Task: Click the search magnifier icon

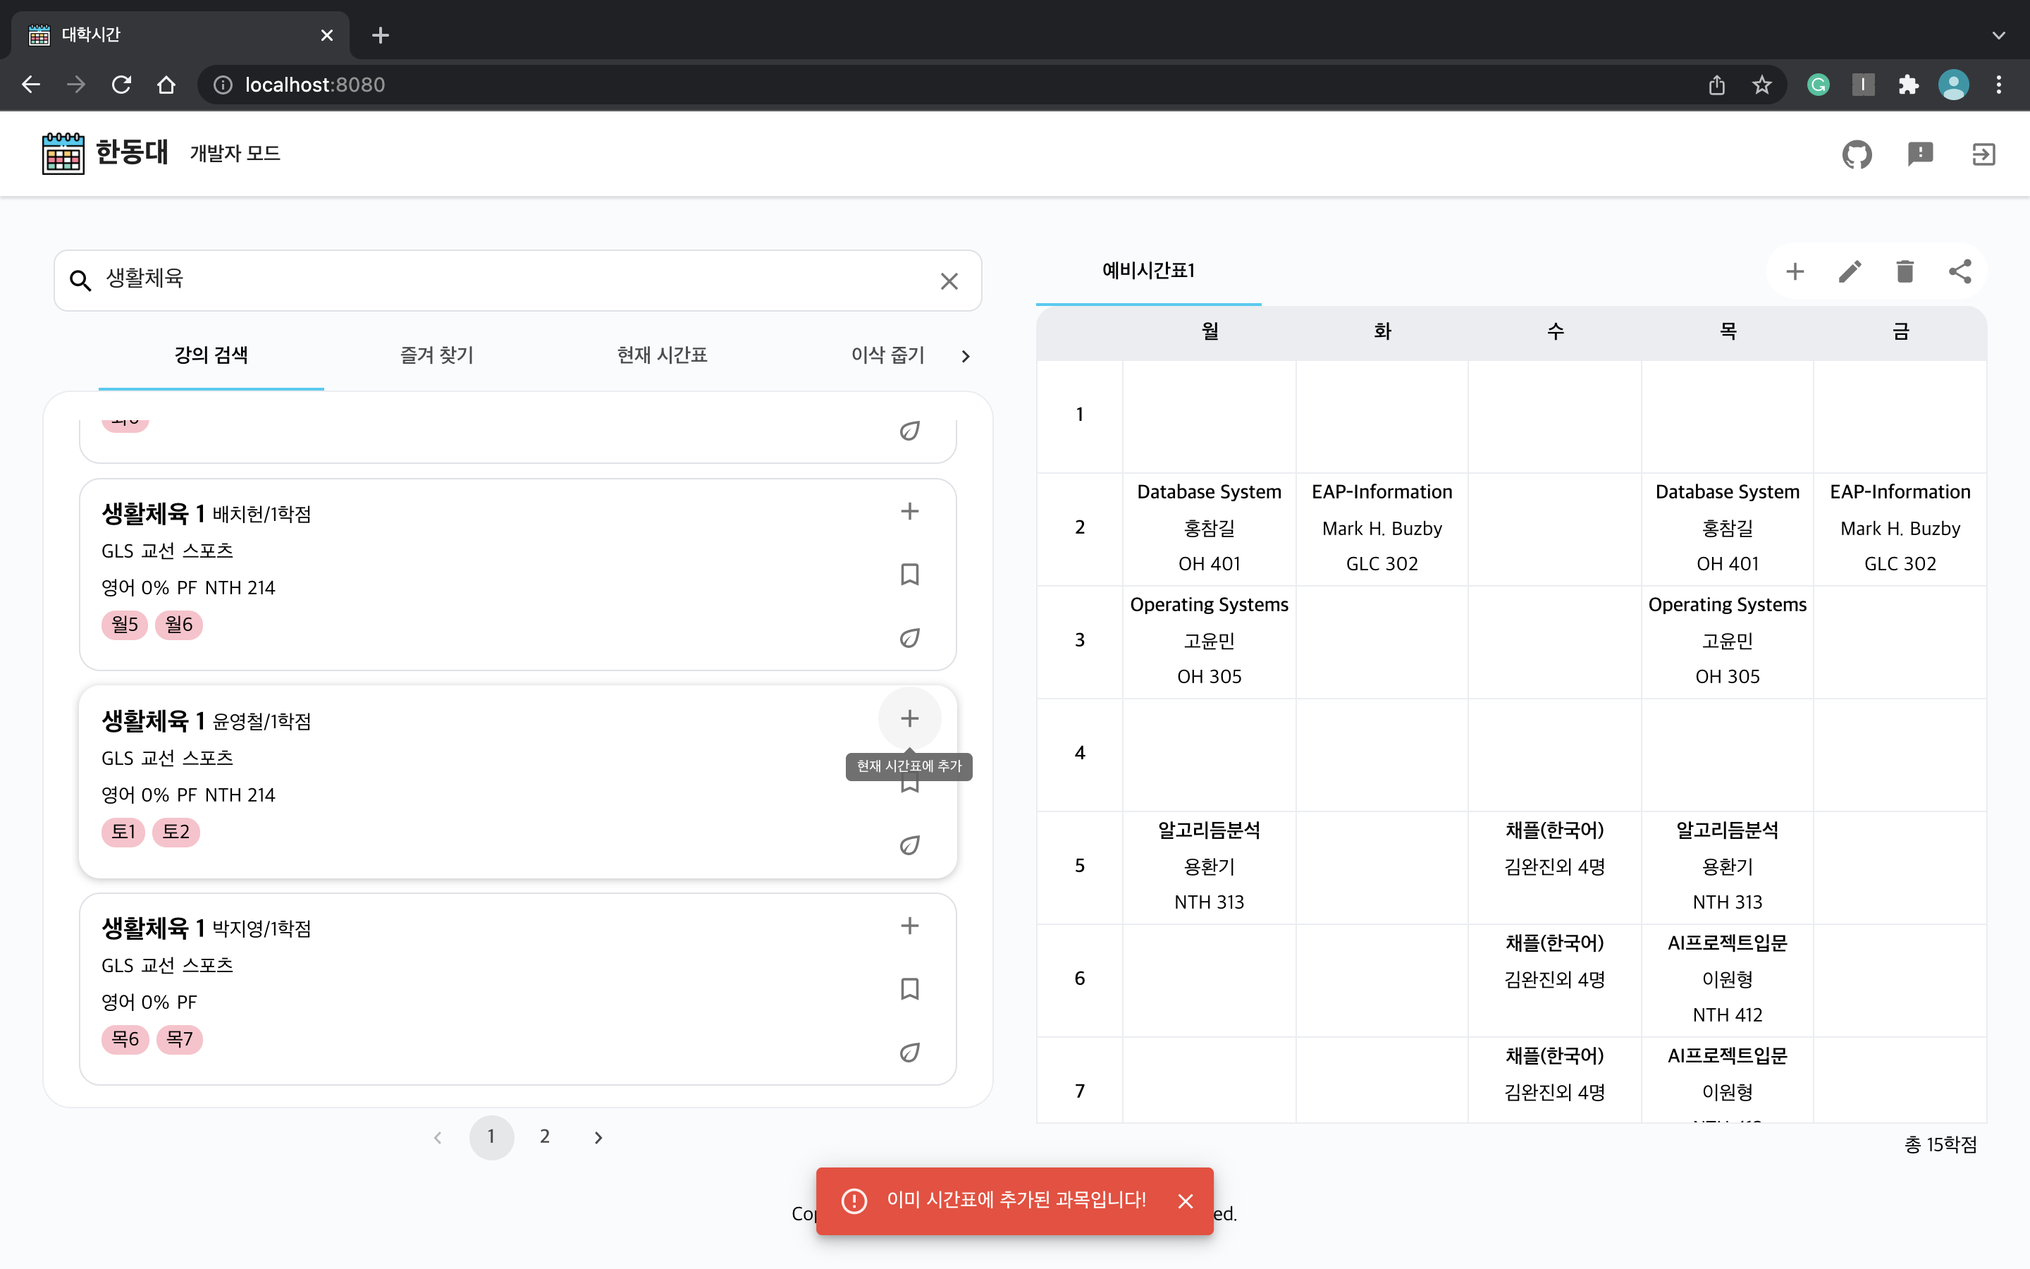Action: [x=80, y=281]
